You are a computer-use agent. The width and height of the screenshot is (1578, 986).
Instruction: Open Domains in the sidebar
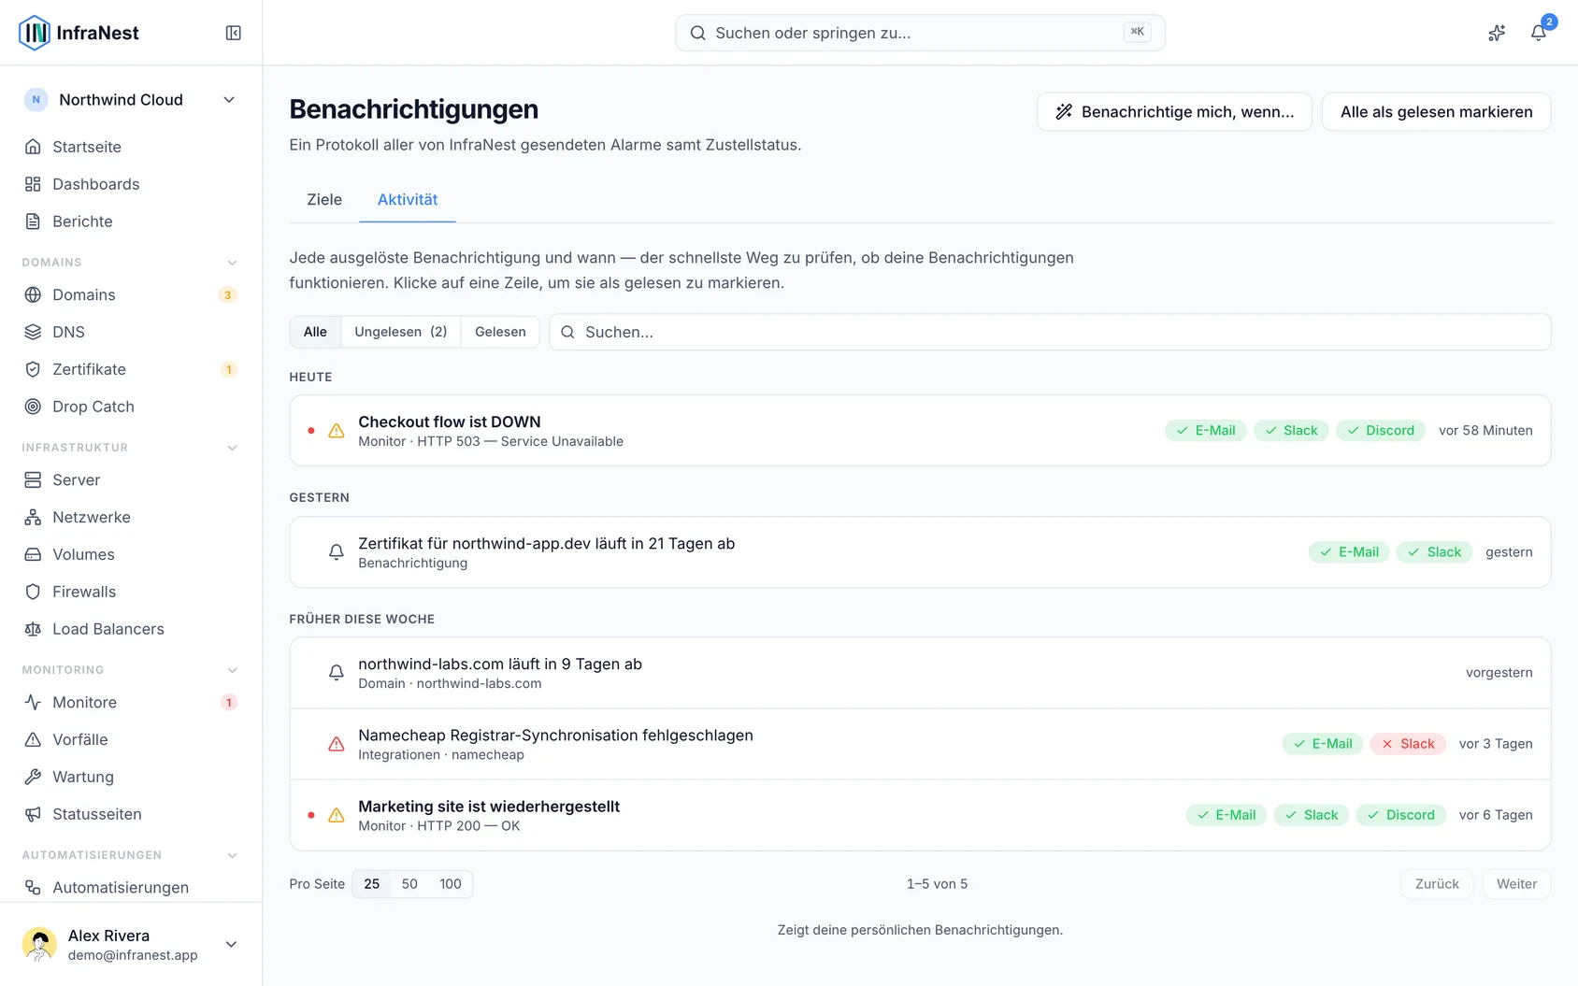click(x=131, y=294)
